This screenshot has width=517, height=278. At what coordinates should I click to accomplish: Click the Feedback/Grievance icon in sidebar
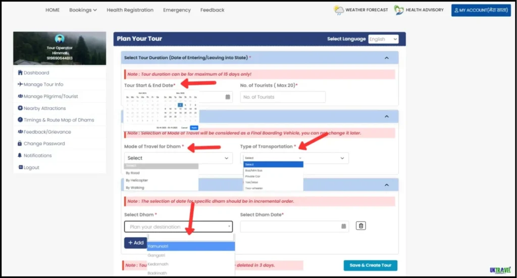pyautogui.click(x=20, y=132)
